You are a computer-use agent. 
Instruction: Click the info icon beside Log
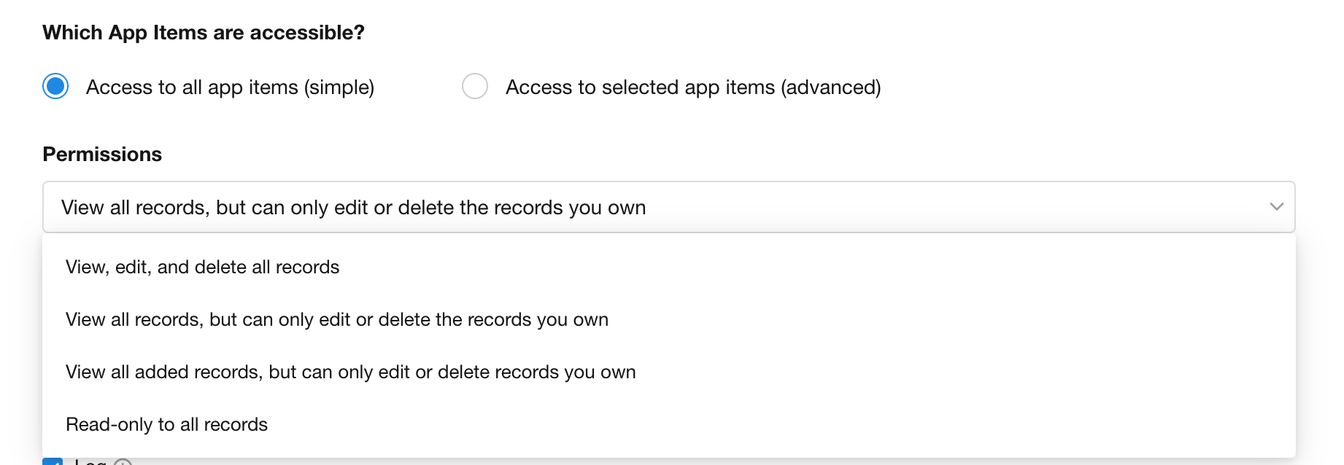click(x=123, y=462)
